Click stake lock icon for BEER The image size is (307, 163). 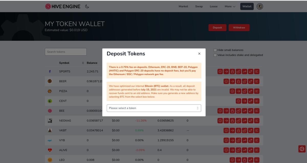tap(238, 81)
